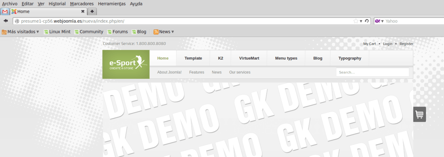444x157 pixels.
Task: Expand the News RSS feed bookmark
Action: tap(163, 32)
